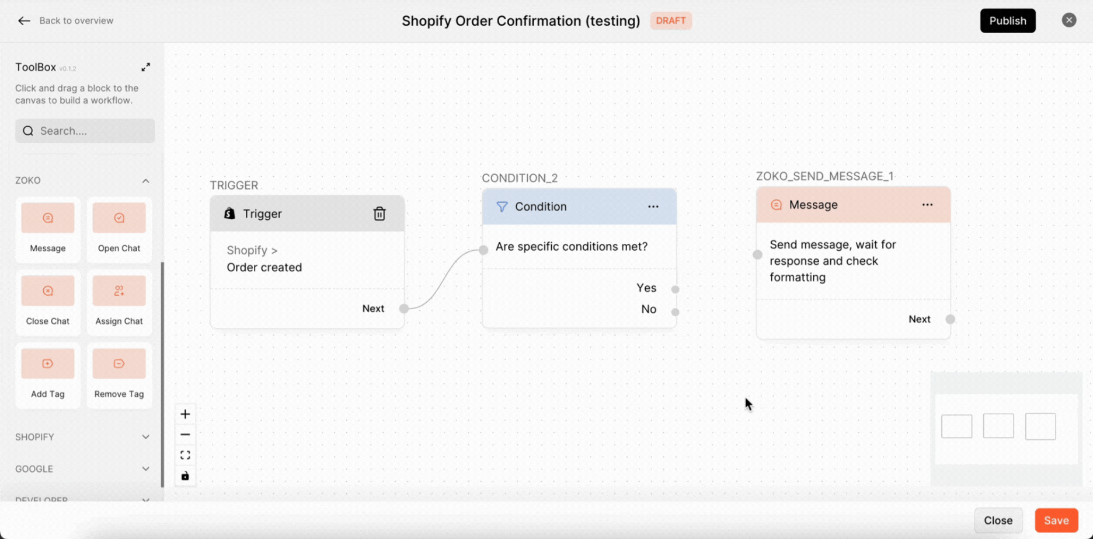Select the Open Chat block icon
This screenshot has width=1093, height=539.
click(119, 218)
